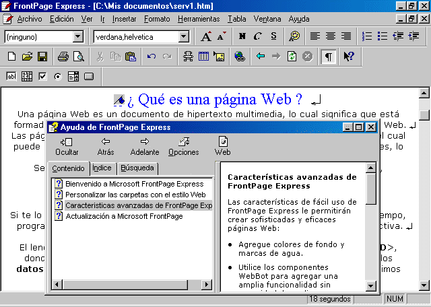Open a file with the folder icon

coord(27,57)
